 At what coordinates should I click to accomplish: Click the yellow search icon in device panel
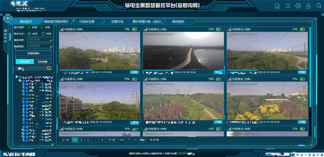[49, 68]
